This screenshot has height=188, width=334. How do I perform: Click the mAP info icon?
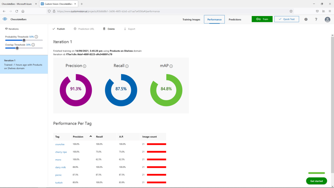coord(171,66)
